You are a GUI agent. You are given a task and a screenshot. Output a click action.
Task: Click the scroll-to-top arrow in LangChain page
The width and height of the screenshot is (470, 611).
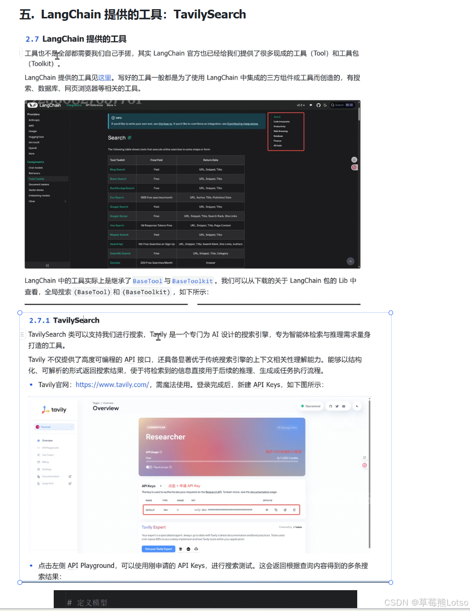coord(350,261)
